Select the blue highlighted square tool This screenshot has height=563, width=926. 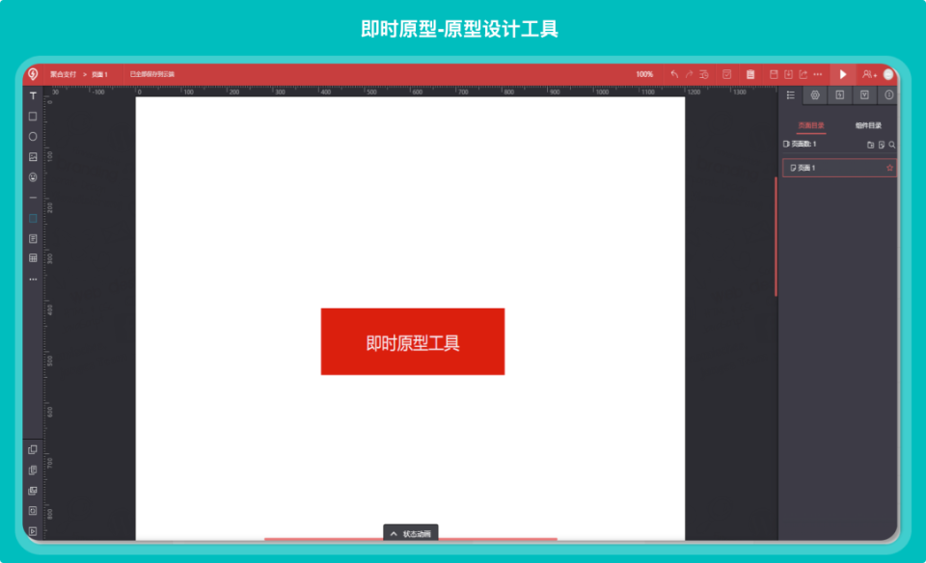coord(33,218)
